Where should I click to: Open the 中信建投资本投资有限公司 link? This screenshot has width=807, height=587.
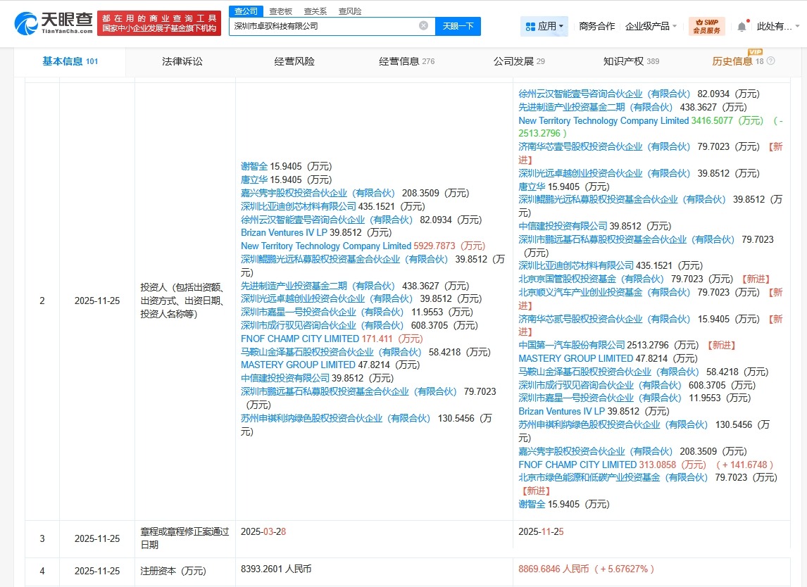[x=284, y=377]
